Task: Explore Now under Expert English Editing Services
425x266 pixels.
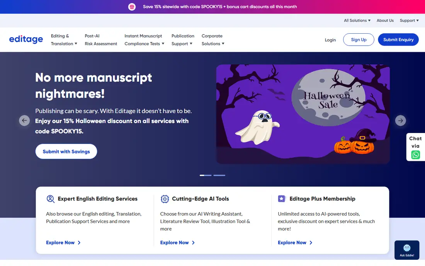Action: point(63,243)
